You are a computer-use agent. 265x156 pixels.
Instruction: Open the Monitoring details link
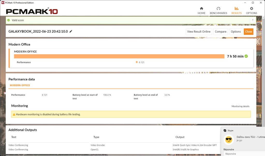pyautogui.click(x=240, y=106)
